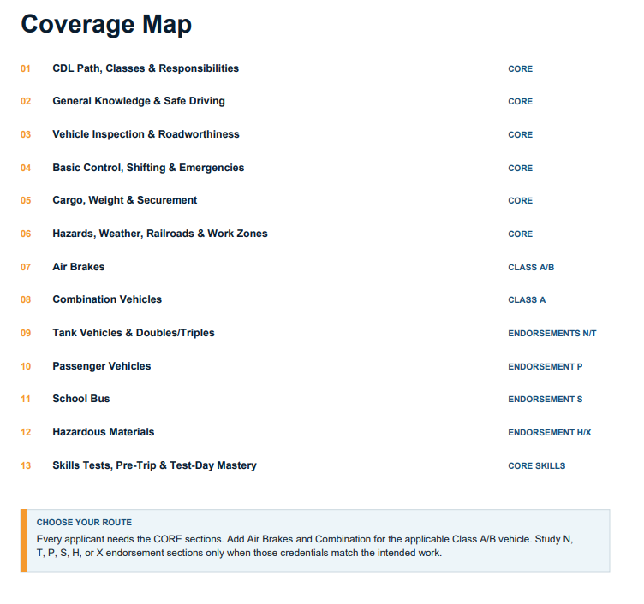Click section number 02
The image size is (644, 604).
26,101
